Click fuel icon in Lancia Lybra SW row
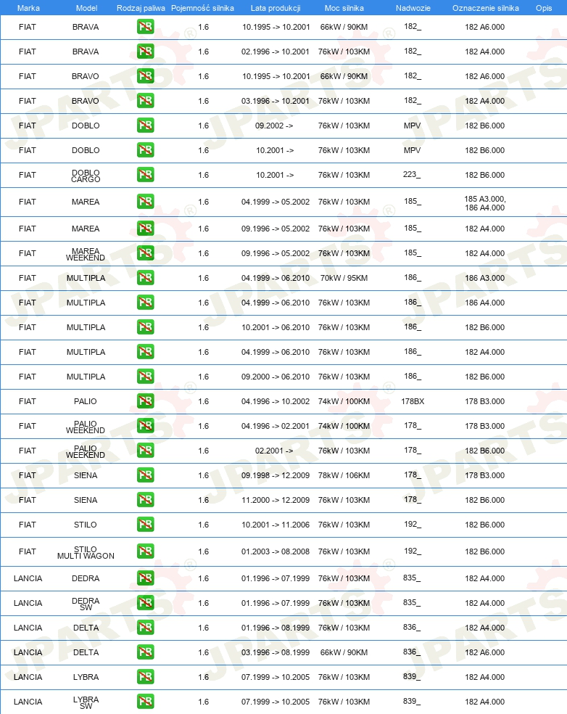The height and width of the screenshot is (714, 567). pos(145,702)
